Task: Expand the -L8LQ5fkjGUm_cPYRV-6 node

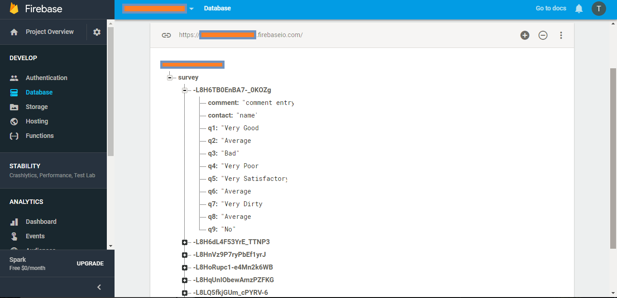Action: [185, 293]
